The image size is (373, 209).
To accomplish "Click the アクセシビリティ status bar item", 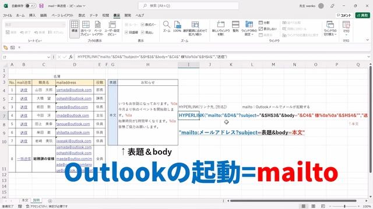I will [x=47, y=207].
